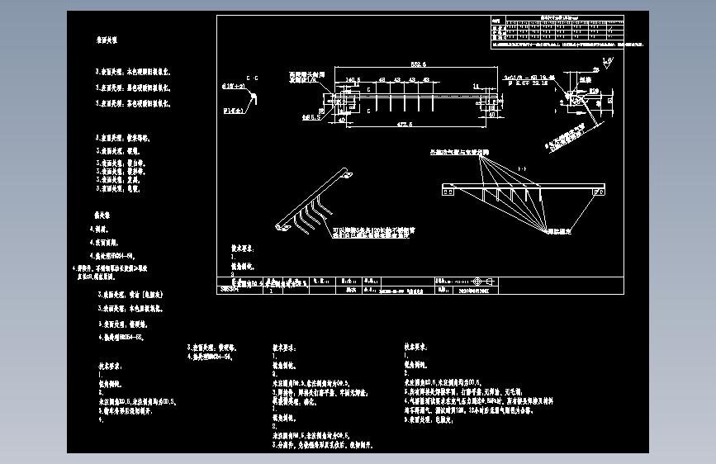Click the date cell in the title block

point(474,291)
